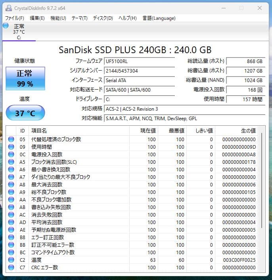The width and height of the screenshot is (272, 280).
Task: Click the ID column header
Action: (x=23, y=130)
